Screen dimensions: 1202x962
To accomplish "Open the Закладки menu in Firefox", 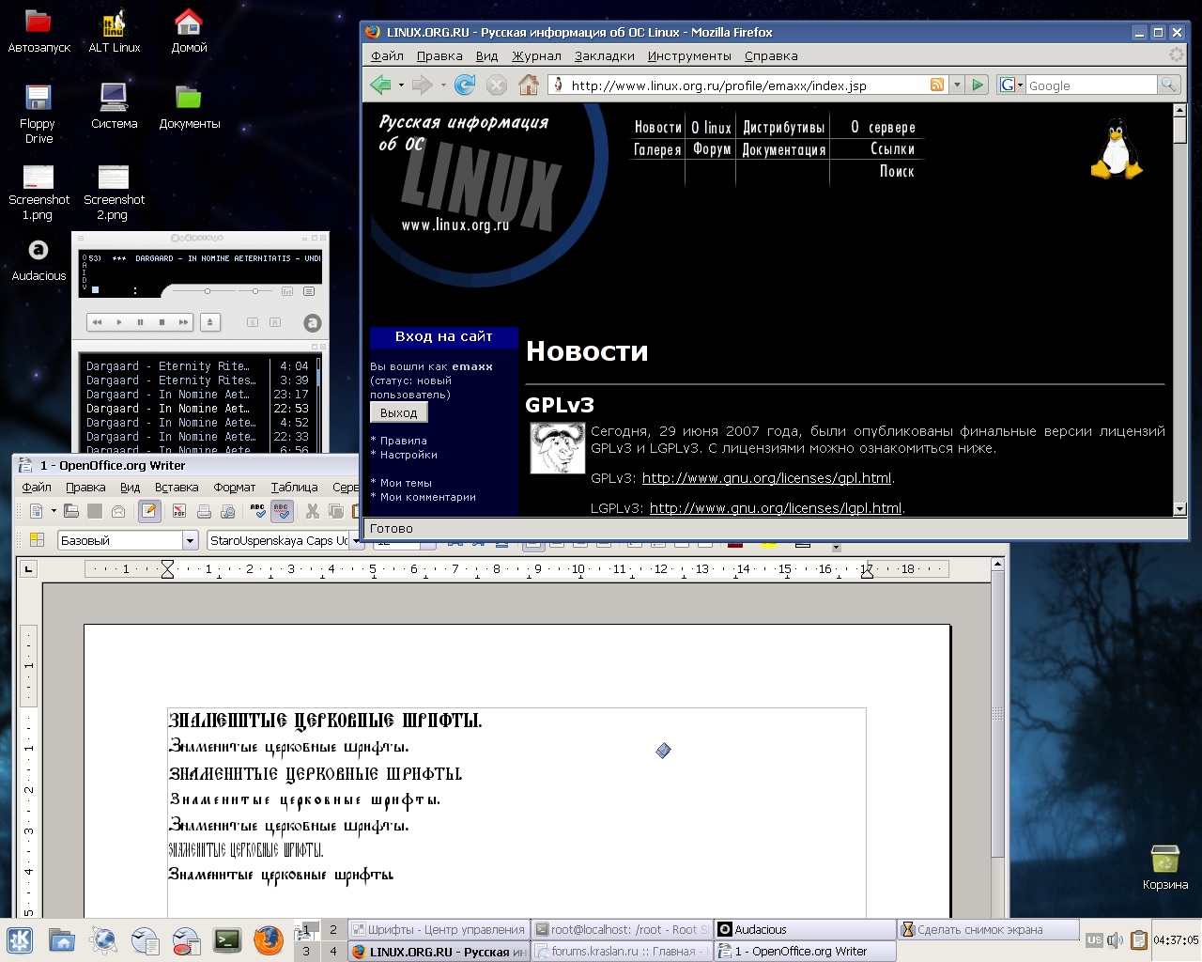I will pyautogui.click(x=604, y=55).
